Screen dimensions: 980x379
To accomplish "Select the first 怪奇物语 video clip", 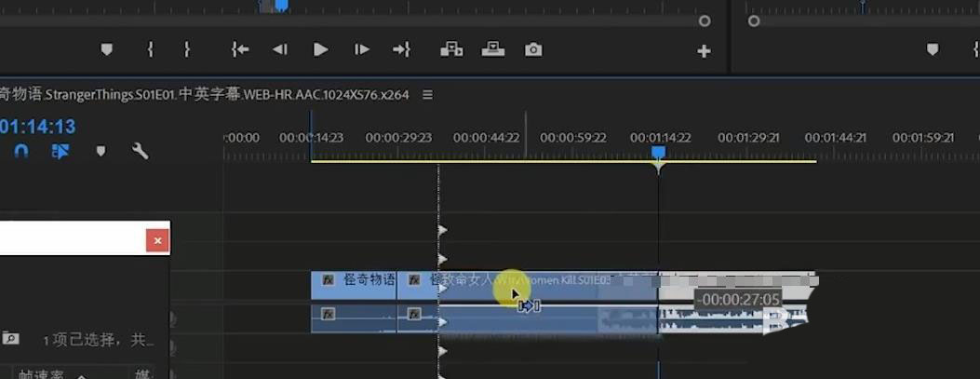I will coord(354,280).
